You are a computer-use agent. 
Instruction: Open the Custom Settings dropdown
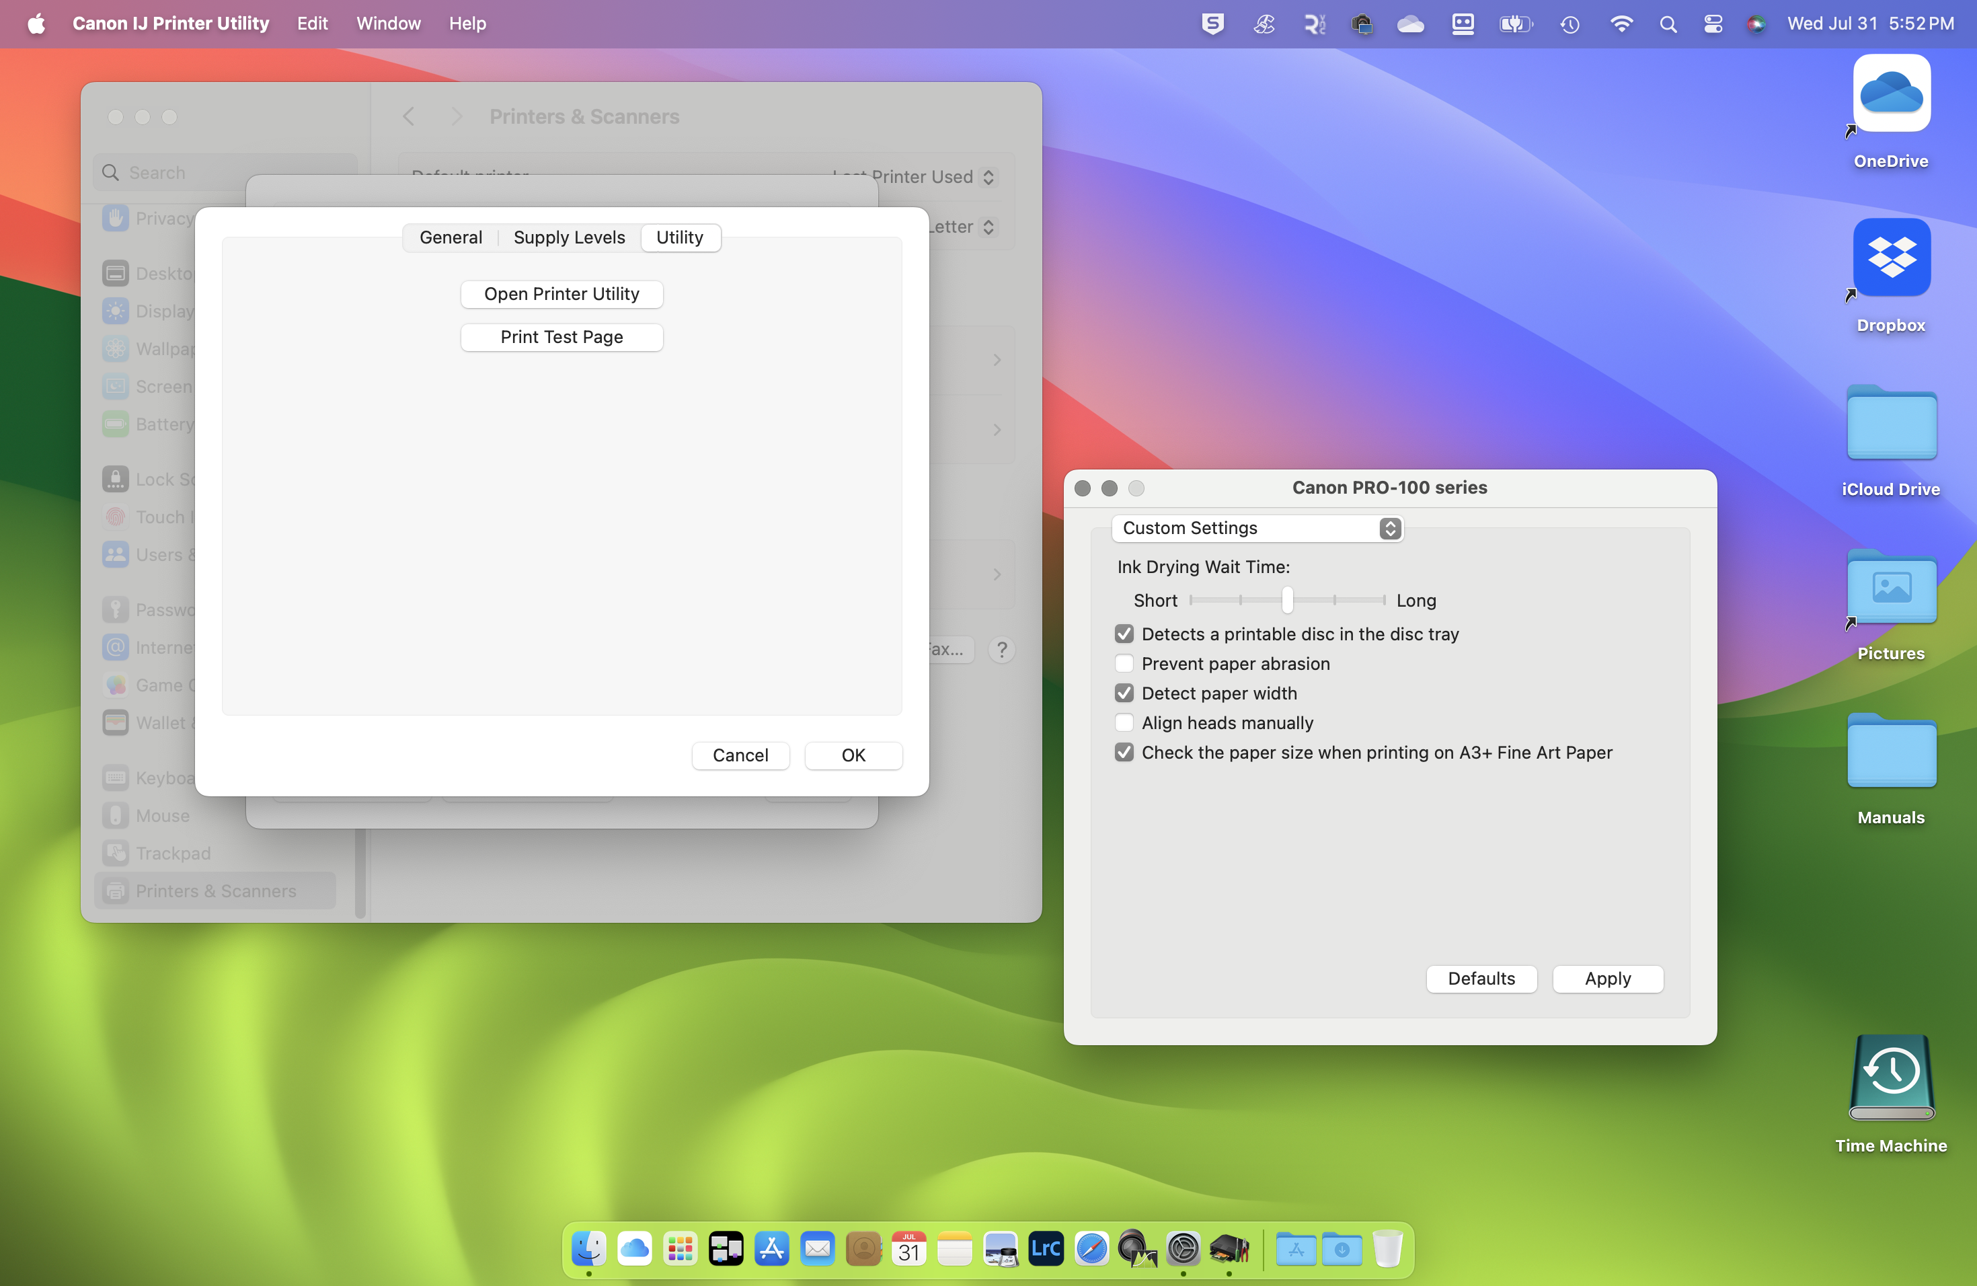click(1257, 529)
